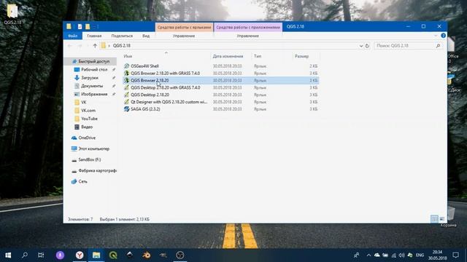The height and width of the screenshot is (262, 467).
Task: Expand address bar history dropdown
Action: [x=360, y=46]
